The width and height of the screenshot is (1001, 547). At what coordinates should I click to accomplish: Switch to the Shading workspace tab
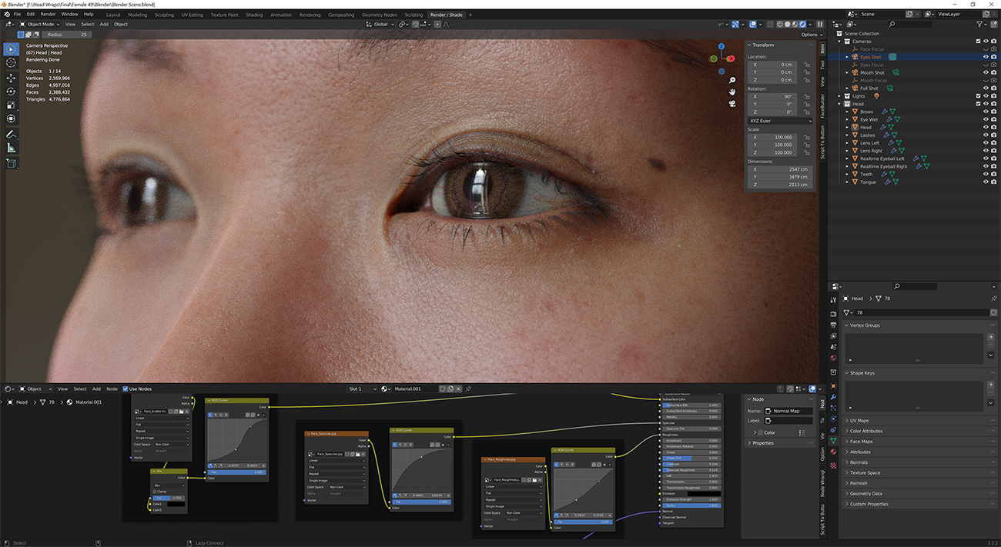pos(254,14)
